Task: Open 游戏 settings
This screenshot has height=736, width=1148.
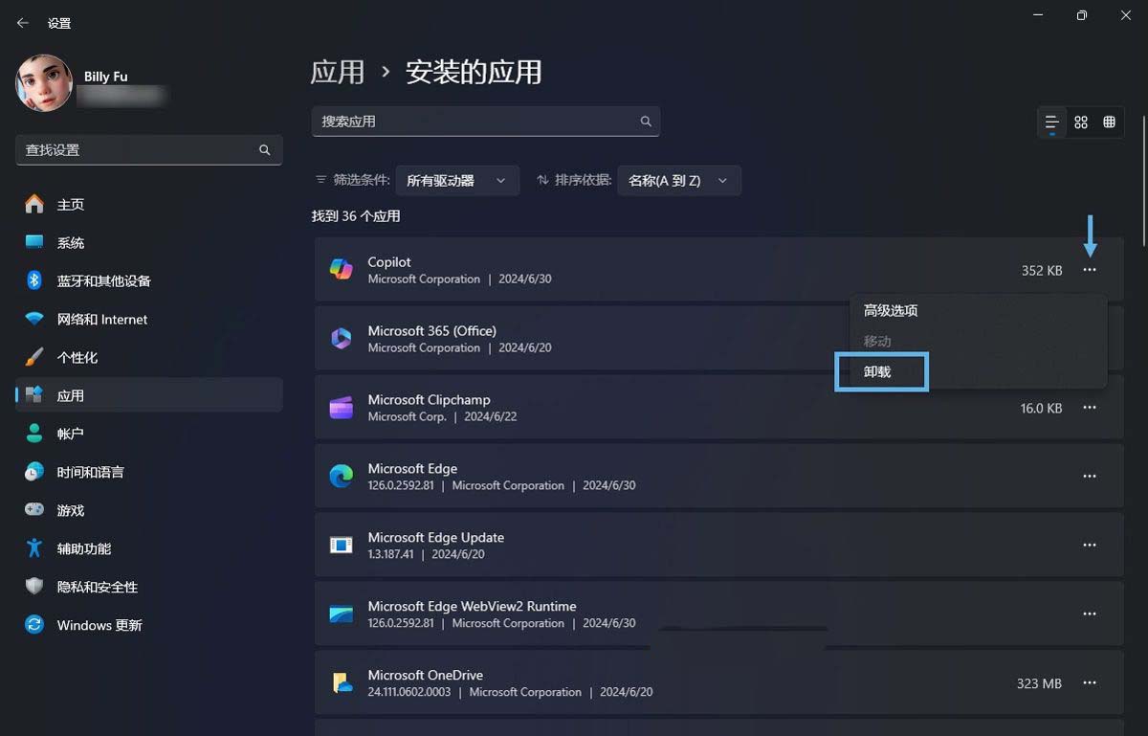Action: 149,510
